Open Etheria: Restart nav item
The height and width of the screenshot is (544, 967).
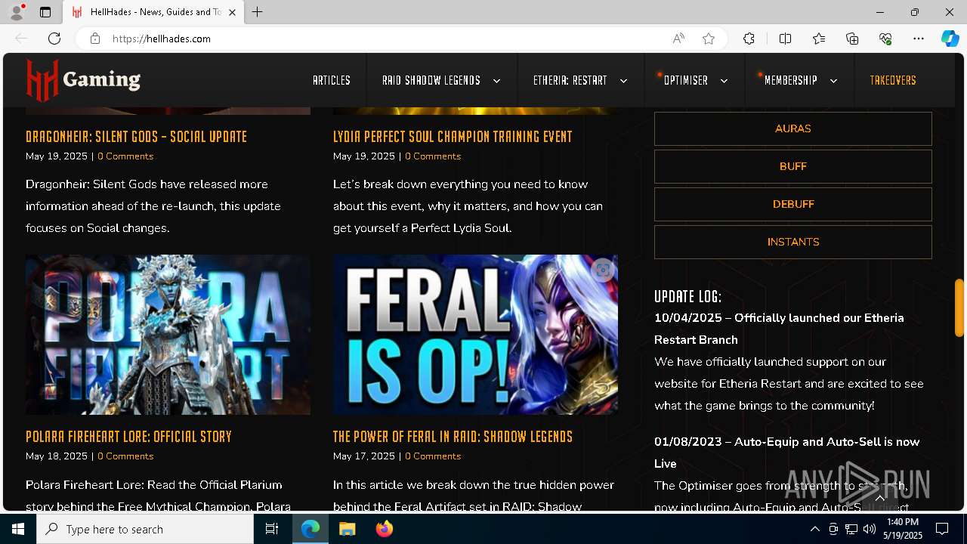570,80
